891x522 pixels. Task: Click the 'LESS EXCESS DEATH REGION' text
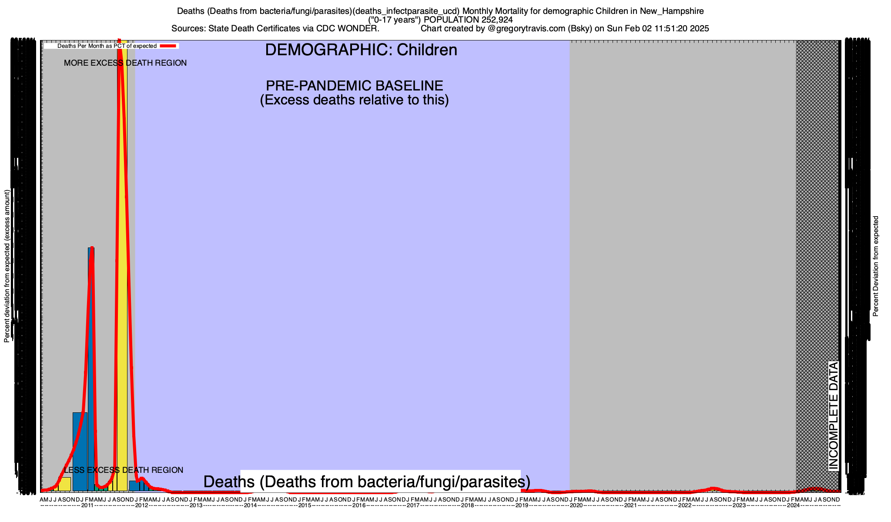coord(124,470)
